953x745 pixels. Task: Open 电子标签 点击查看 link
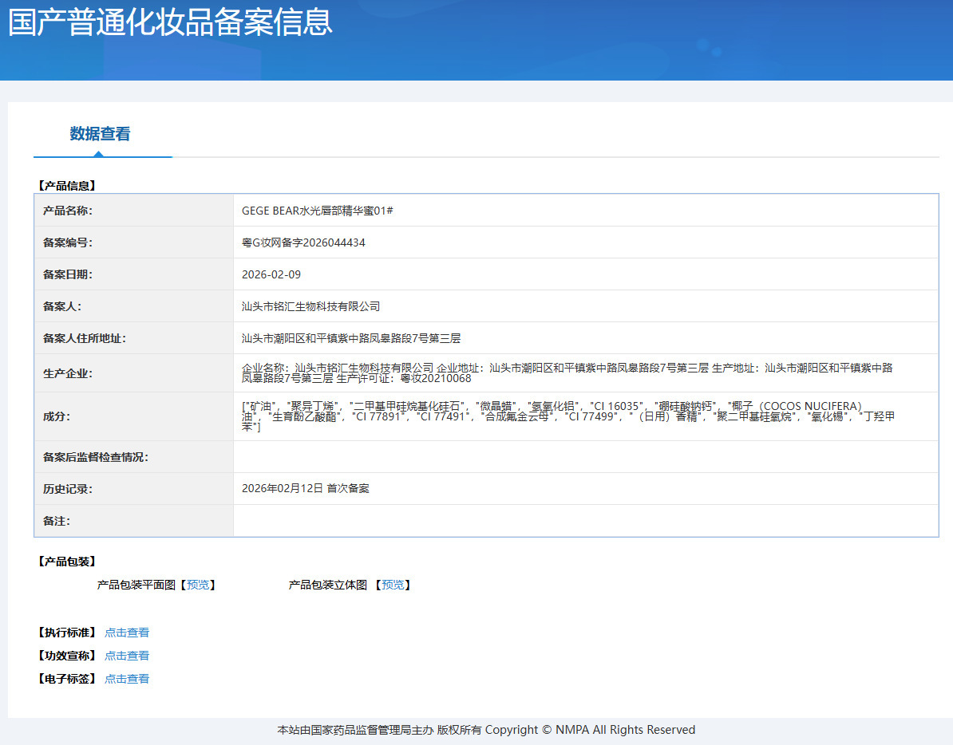[x=126, y=679]
